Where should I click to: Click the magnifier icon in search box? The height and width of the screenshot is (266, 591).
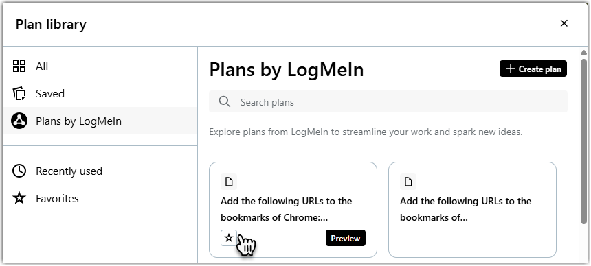tap(224, 101)
